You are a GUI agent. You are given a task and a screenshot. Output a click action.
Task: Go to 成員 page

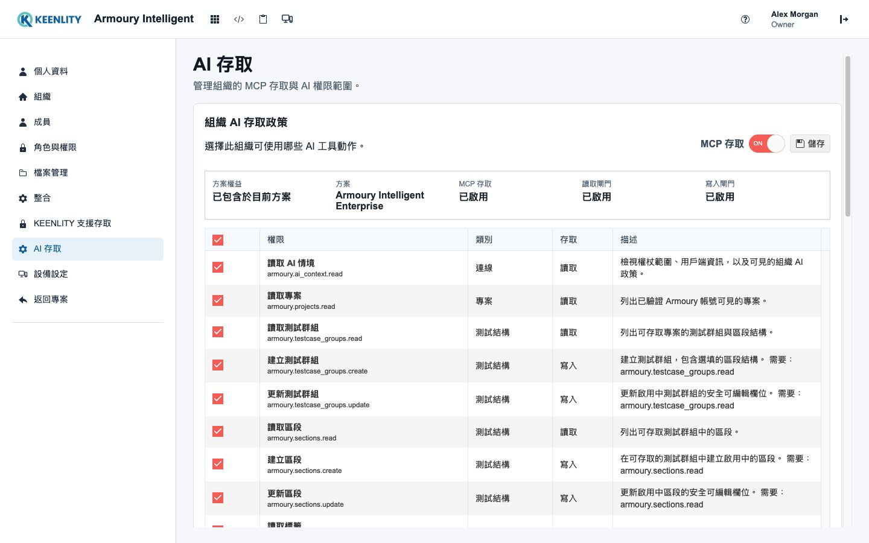point(88,122)
